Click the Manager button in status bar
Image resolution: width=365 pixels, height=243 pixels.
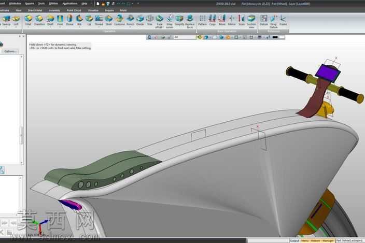(328, 241)
